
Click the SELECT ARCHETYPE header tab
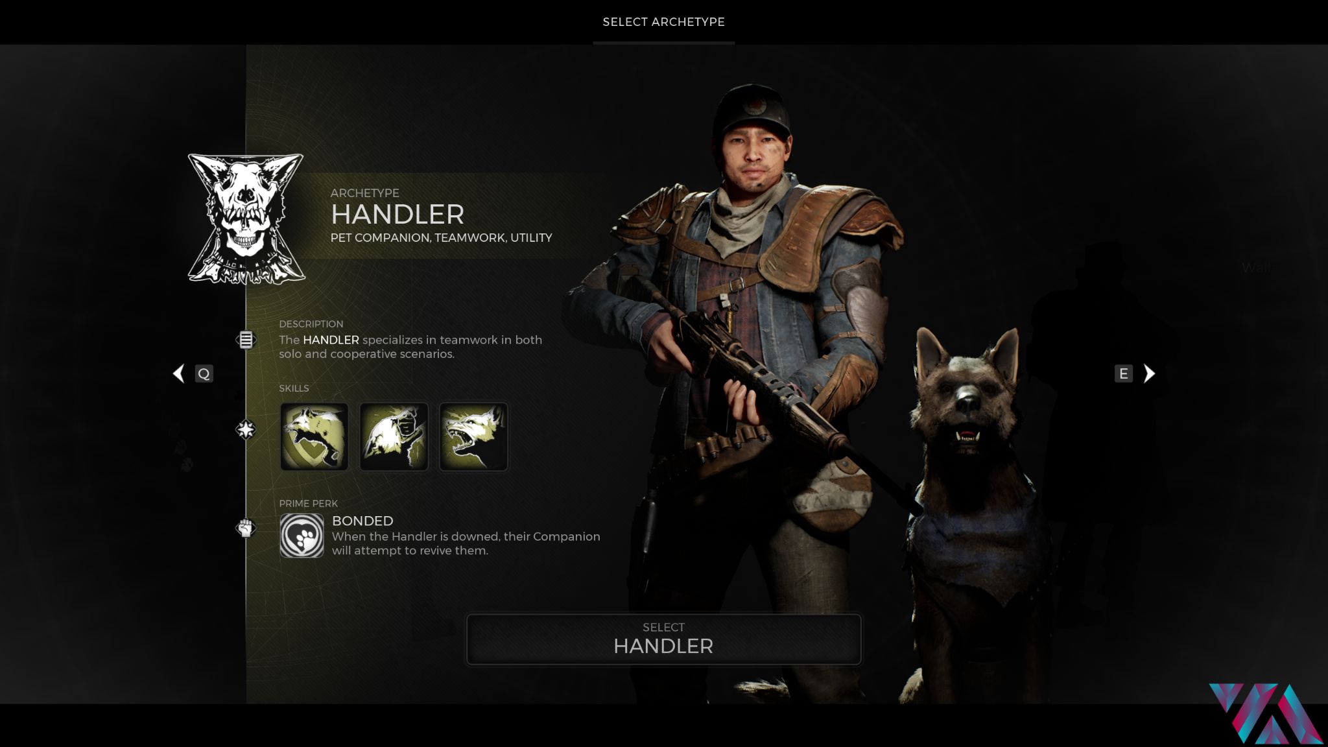tap(663, 22)
